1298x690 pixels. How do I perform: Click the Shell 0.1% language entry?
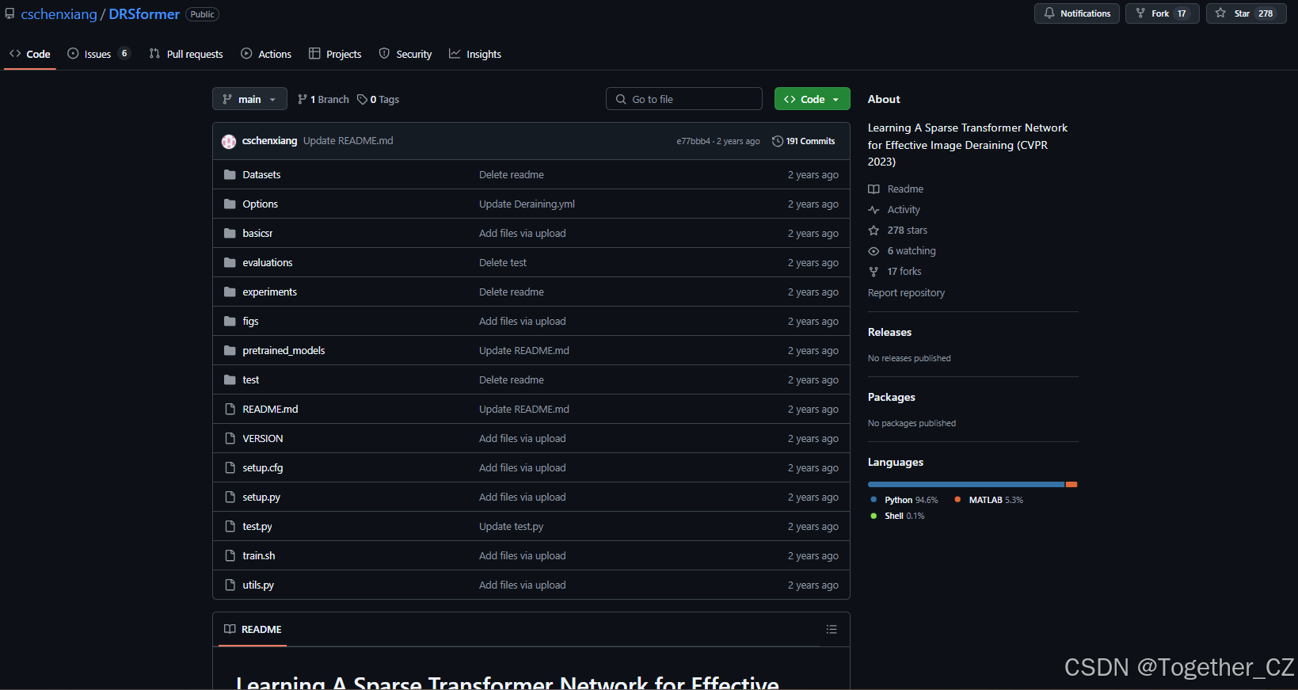tap(897, 516)
